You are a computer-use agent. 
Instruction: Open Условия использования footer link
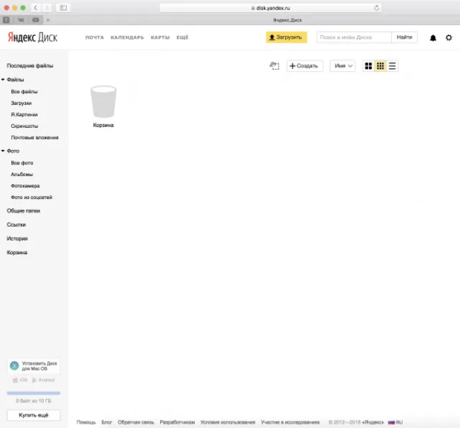point(228,422)
